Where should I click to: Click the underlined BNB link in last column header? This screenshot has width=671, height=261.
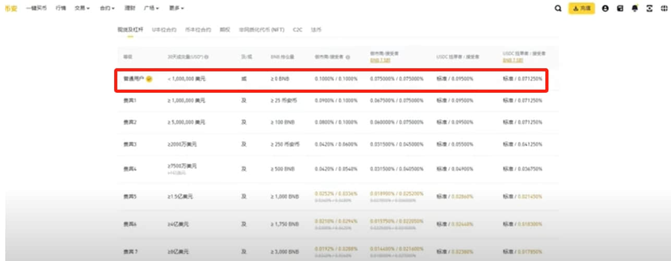click(x=513, y=60)
